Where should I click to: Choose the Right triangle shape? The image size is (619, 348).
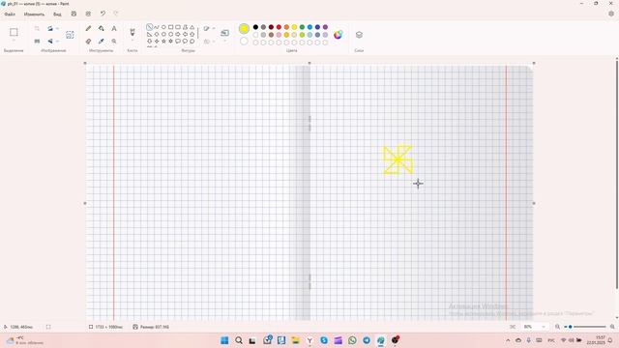pos(149,35)
